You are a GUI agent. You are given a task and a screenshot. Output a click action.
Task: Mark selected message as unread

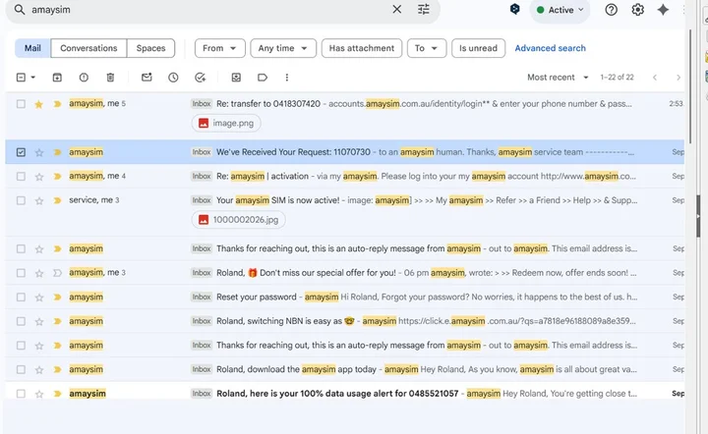tap(147, 78)
